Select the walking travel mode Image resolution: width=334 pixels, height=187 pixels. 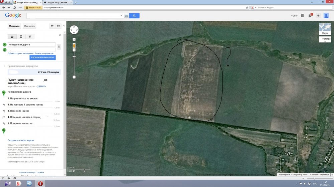(29, 37)
